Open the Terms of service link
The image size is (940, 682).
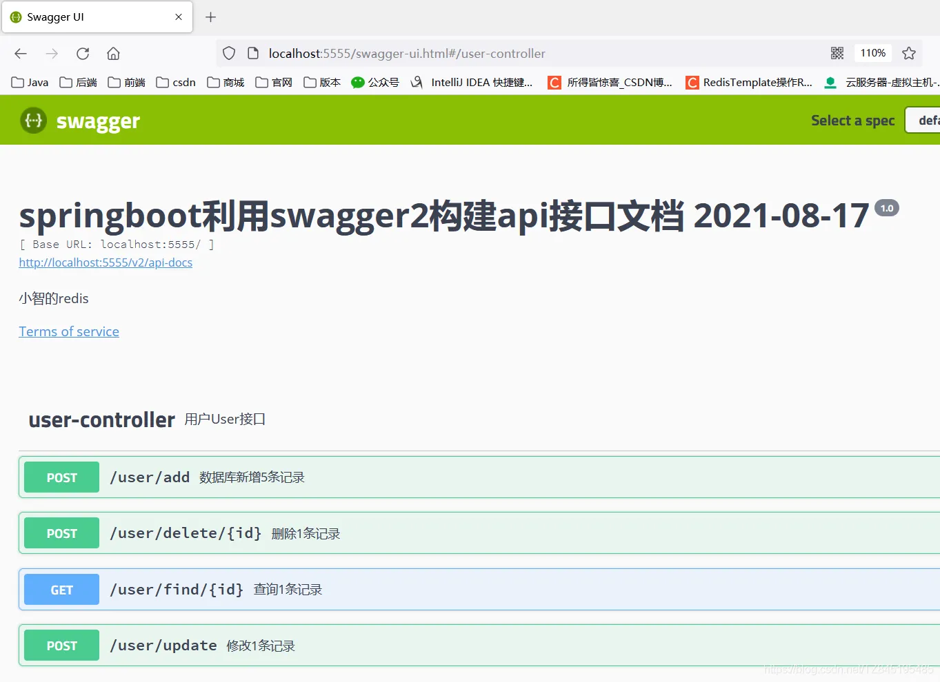(x=69, y=331)
